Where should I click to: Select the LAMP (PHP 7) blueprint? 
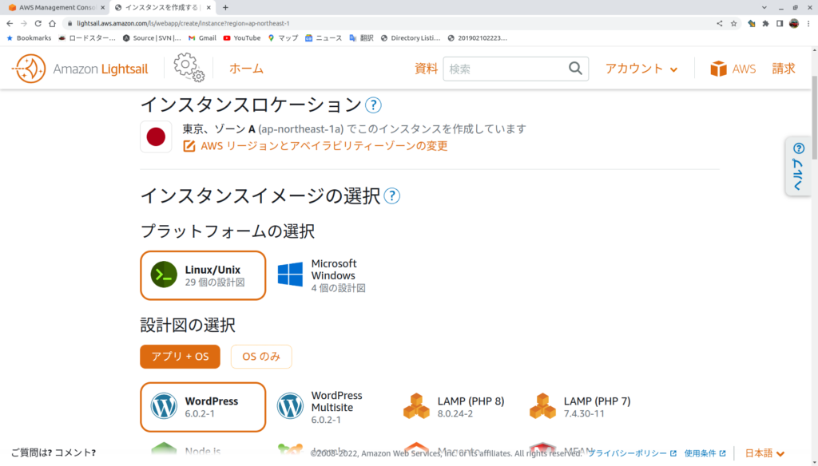tap(580, 407)
